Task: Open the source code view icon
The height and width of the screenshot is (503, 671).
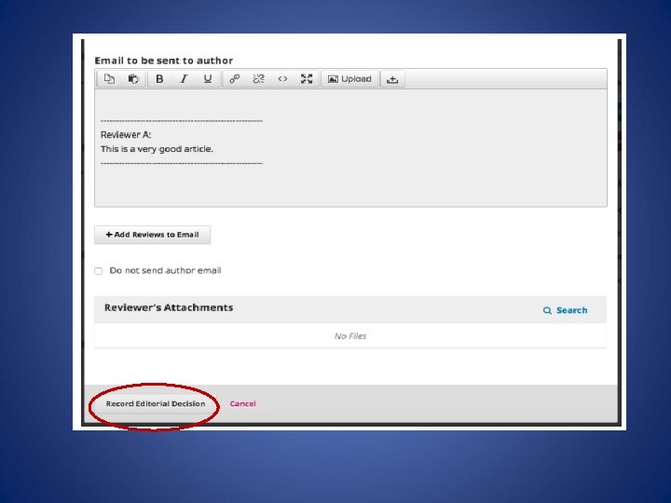Action: coord(282,79)
